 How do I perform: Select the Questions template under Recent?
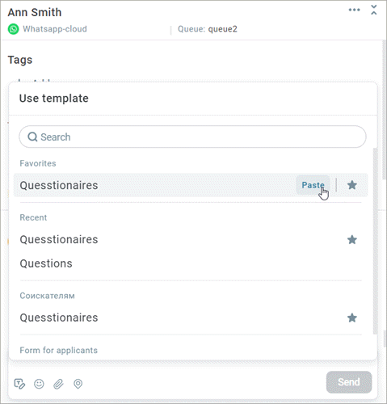(x=46, y=263)
